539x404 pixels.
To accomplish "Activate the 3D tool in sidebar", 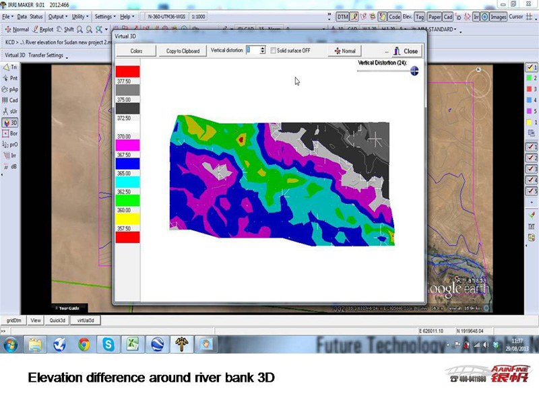I will [x=10, y=123].
